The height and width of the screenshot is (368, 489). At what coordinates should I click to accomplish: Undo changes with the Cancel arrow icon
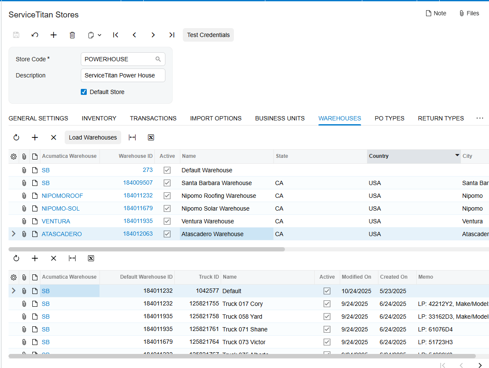pos(35,35)
